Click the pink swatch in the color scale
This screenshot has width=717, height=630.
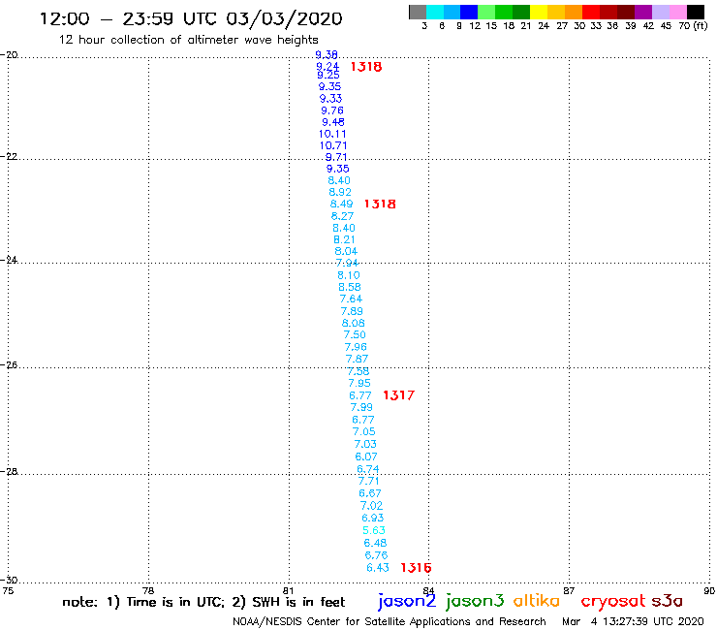678,12
